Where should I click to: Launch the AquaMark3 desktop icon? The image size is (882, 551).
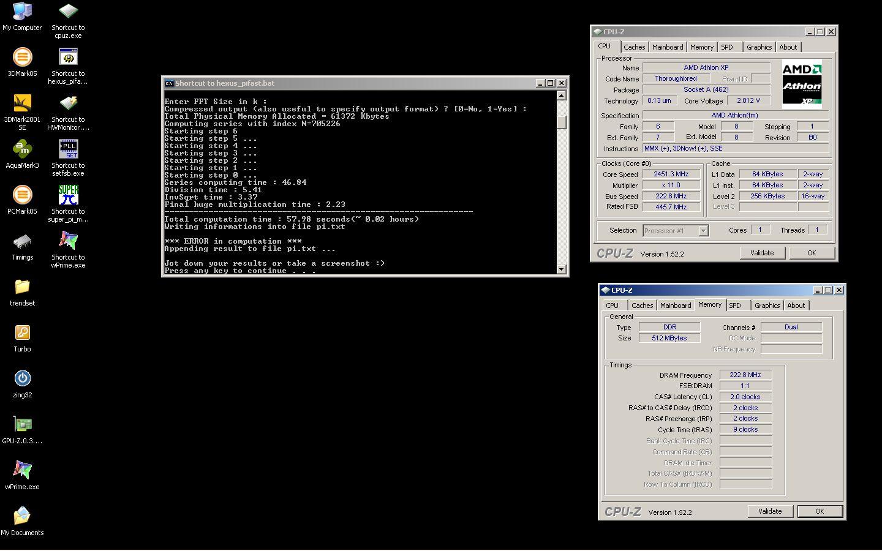[22, 149]
